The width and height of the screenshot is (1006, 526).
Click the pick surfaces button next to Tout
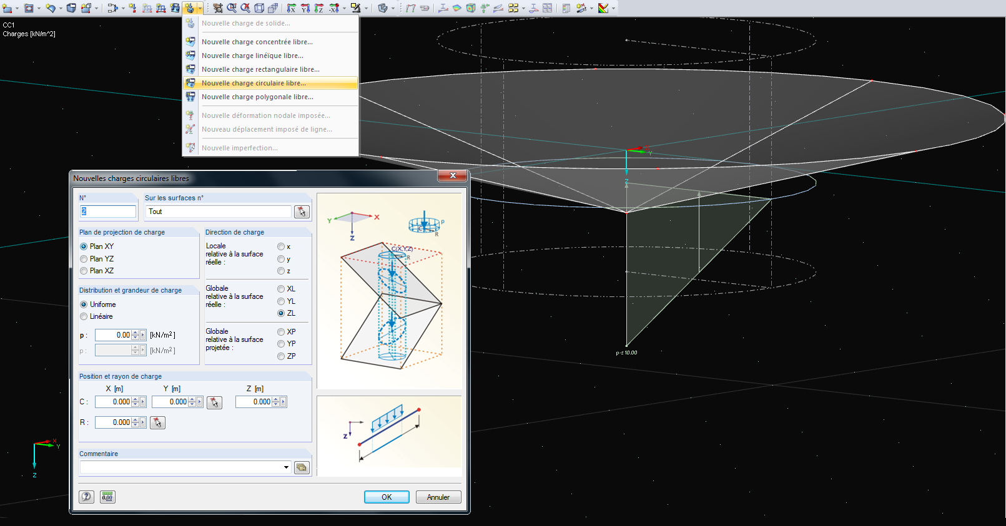[x=302, y=212]
